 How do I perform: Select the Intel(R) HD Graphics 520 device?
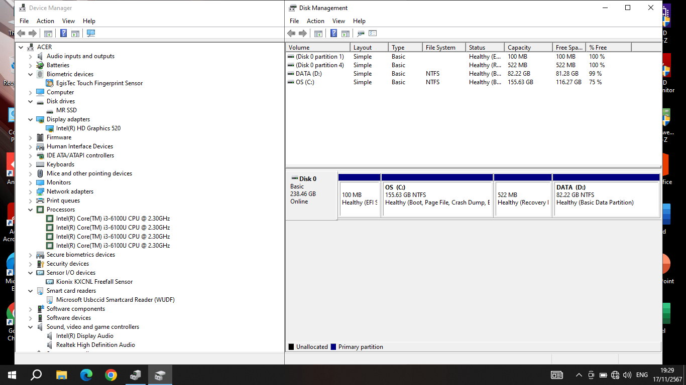(88, 128)
